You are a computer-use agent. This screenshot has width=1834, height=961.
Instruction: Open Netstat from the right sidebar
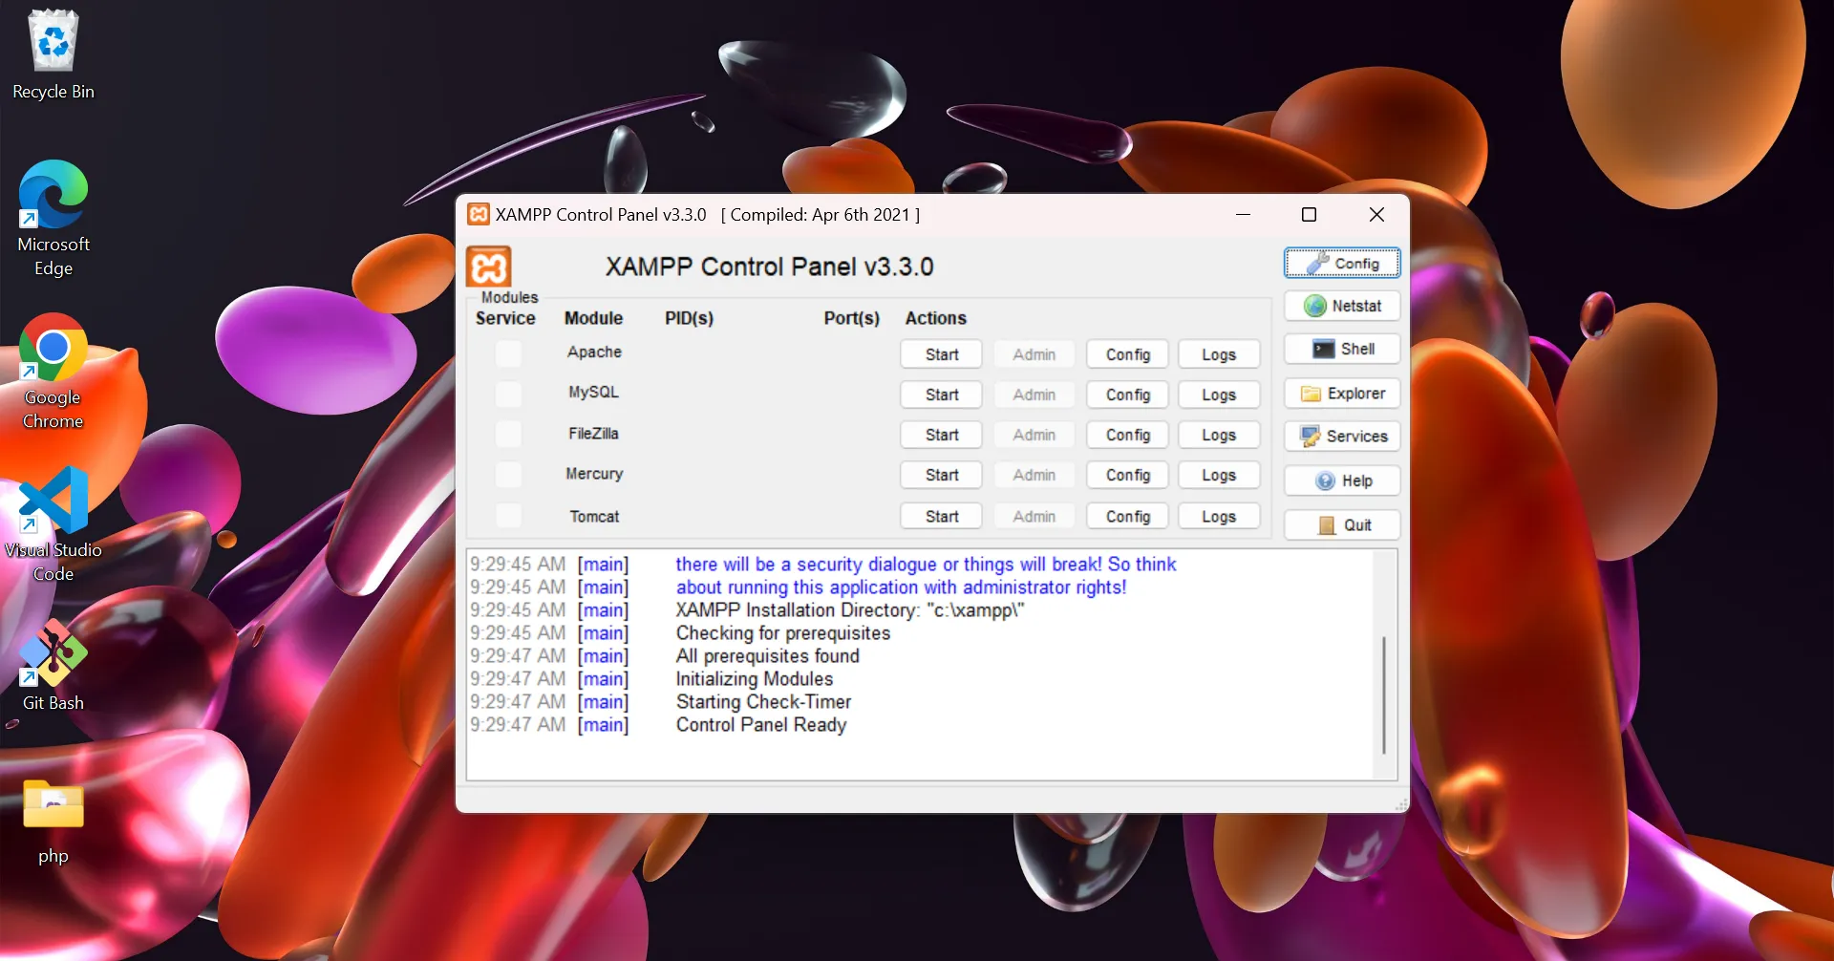(x=1342, y=306)
